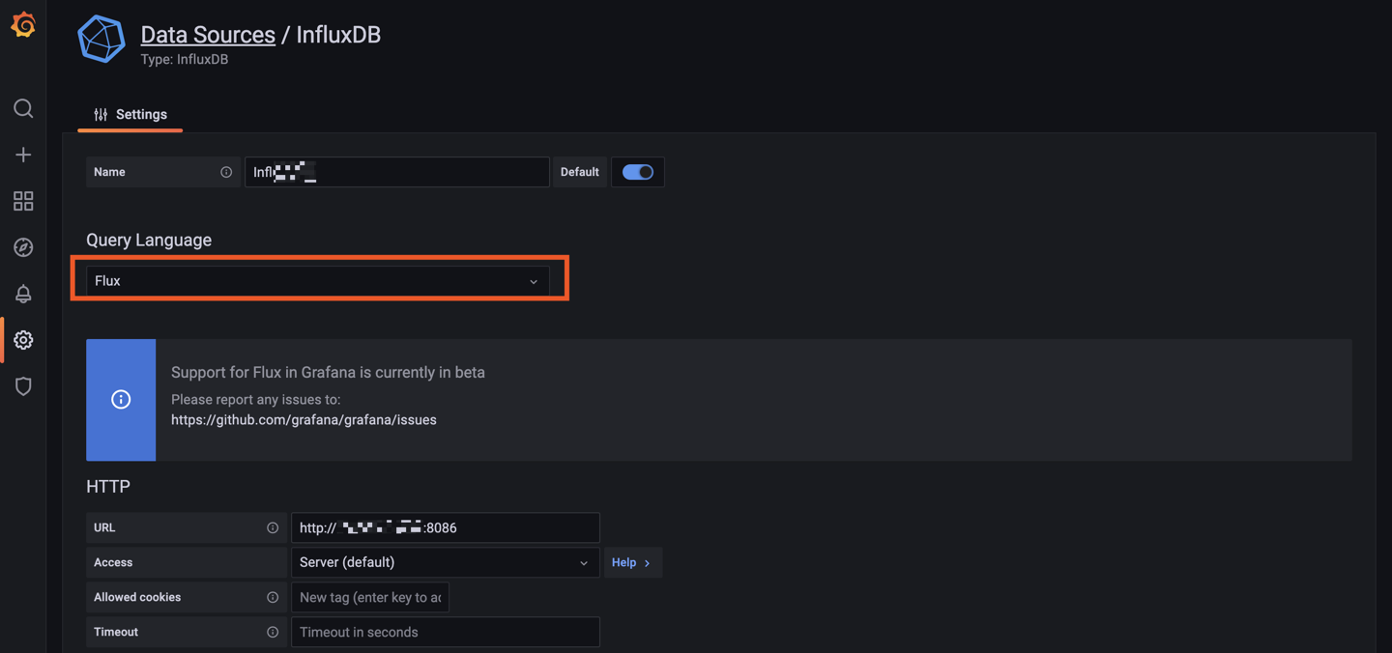
Task: Open the Server Admin shield icon
Action: coord(23,386)
